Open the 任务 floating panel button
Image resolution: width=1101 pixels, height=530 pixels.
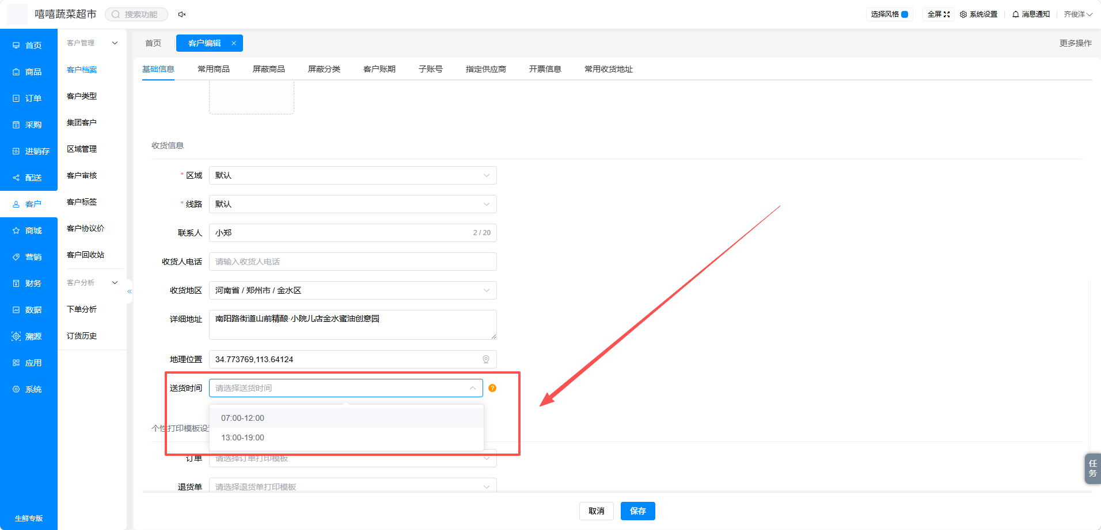(x=1092, y=468)
